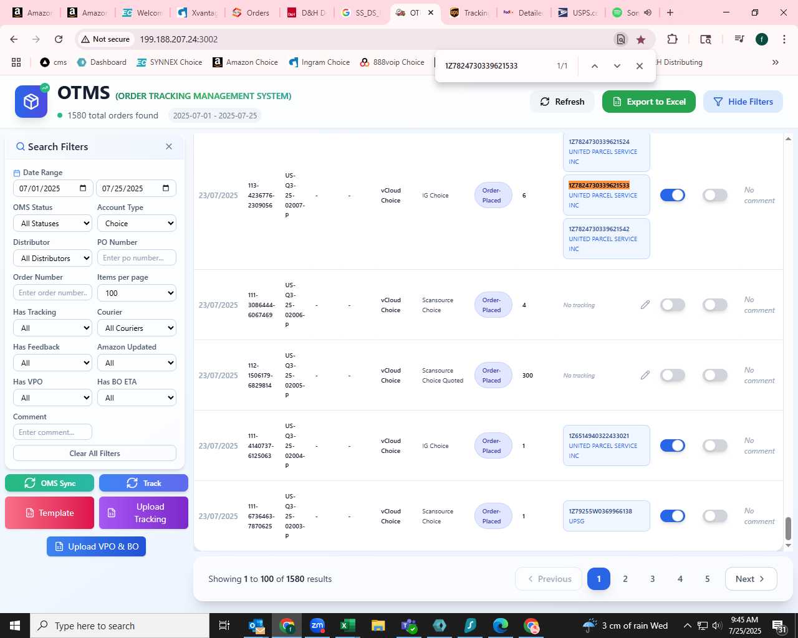The width and height of the screenshot is (798, 638).
Task: Toggle the second switch for order 112-1506179-6829814
Action: pos(715,375)
